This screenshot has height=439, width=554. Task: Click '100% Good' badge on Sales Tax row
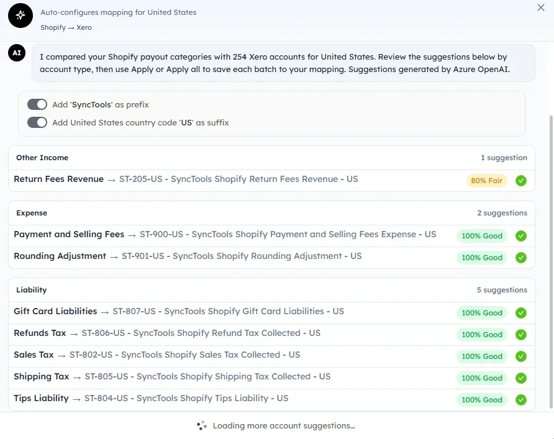482,356
